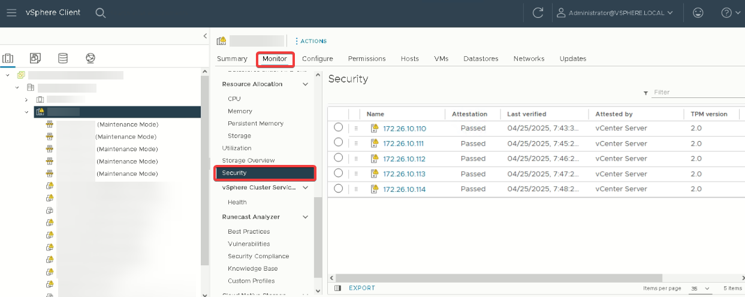Screen dimensions: 745x297
Task: Click the EXPORT button
Action: (362, 288)
